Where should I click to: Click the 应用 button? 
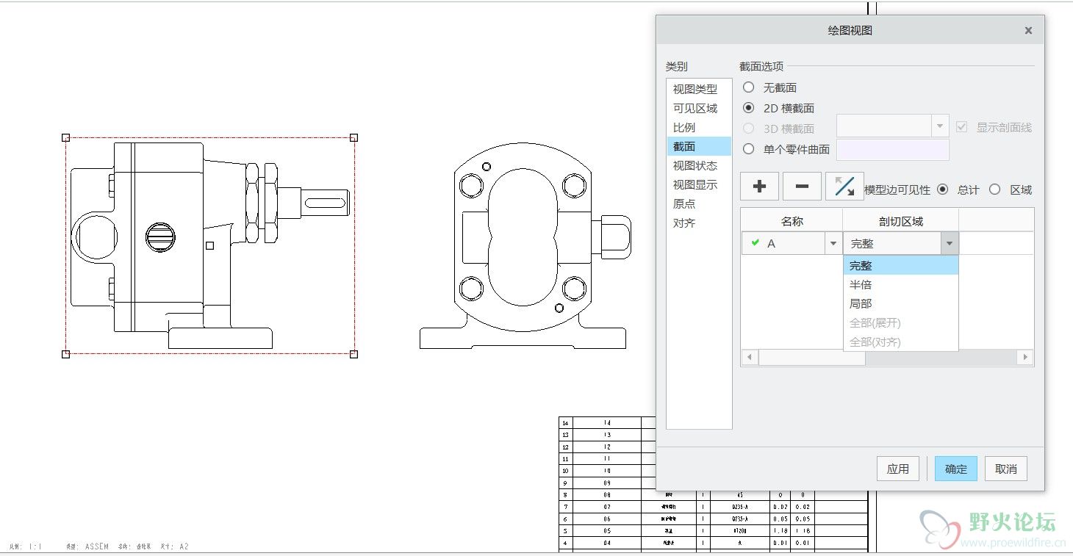coord(898,469)
